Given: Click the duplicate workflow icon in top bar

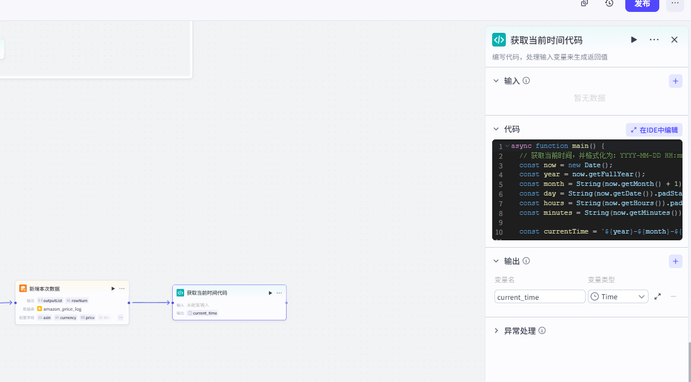Looking at the screenshot, I should [585, 3].
